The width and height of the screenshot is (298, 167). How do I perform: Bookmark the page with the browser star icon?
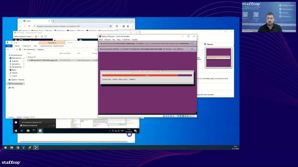(111, 26)
